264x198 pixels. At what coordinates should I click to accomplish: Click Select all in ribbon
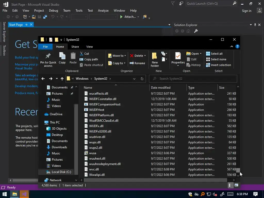(x=214, y=54)
